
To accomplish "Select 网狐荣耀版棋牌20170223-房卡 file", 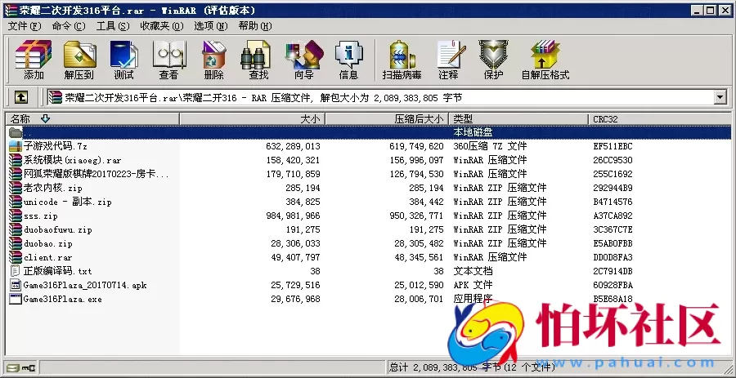I will point(96,174).
